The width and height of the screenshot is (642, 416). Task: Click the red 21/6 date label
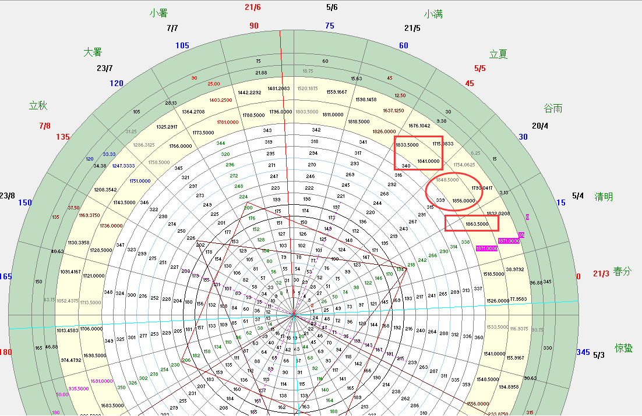pyautogui.click(x=253, y=8)
